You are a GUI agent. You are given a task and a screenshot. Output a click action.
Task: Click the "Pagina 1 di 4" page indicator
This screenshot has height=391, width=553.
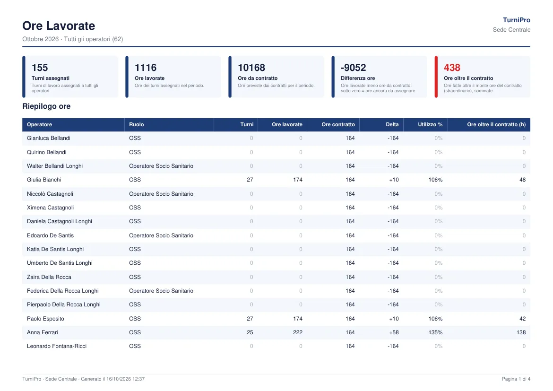tap(516, 379)
